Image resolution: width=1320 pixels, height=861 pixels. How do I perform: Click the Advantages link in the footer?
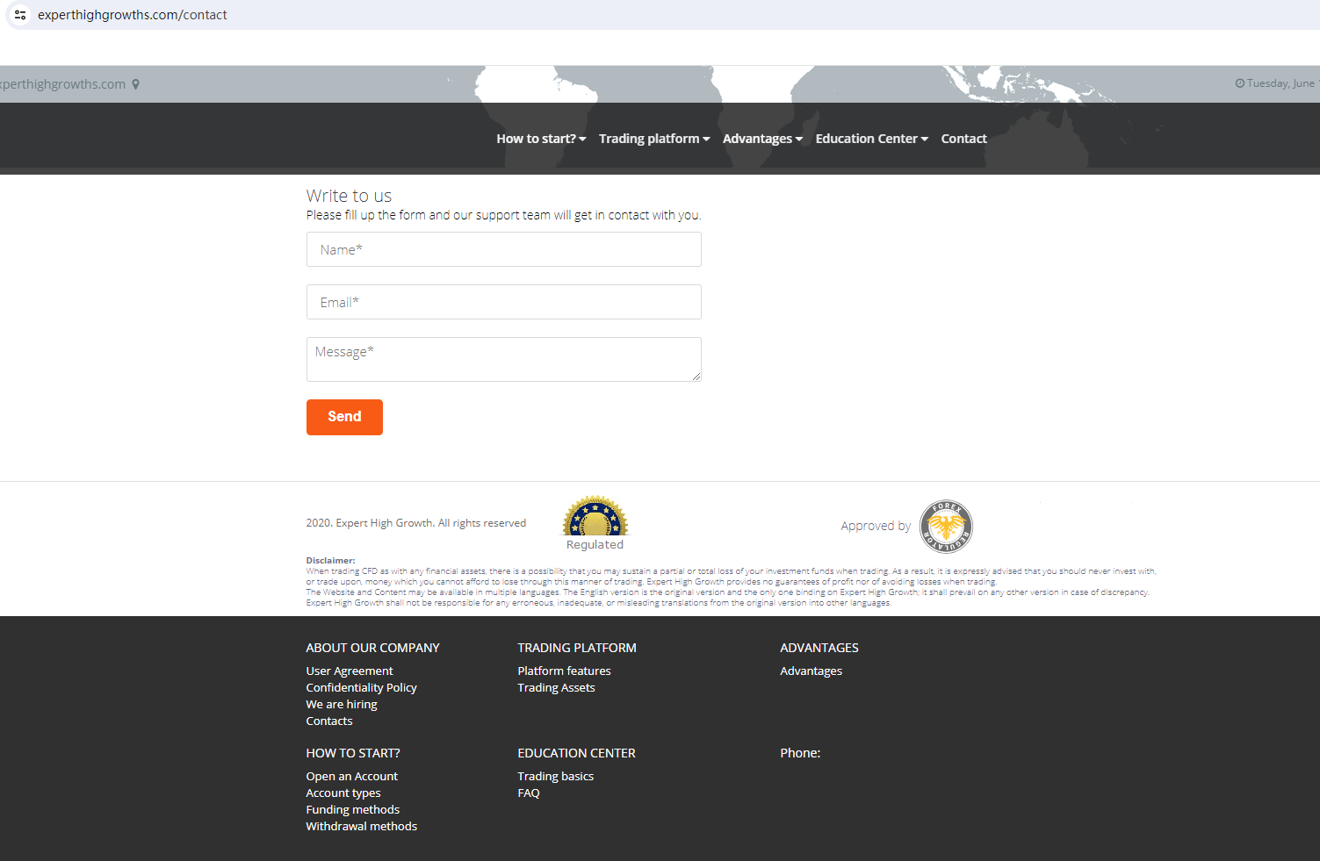(811, 671)
